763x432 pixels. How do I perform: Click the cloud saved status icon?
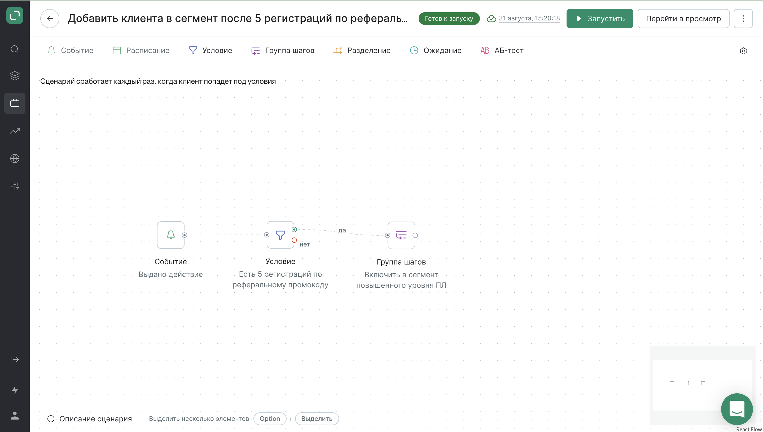491,18
